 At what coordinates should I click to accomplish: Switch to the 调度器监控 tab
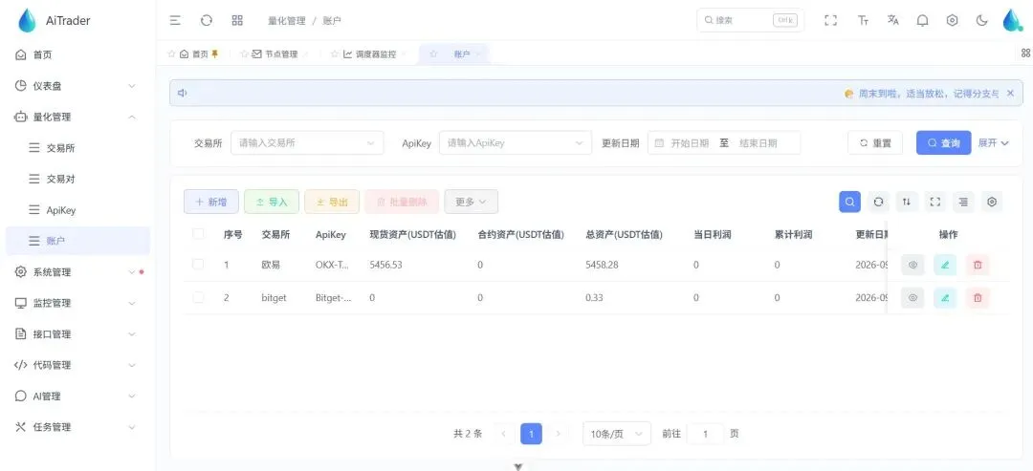point(369,54)
